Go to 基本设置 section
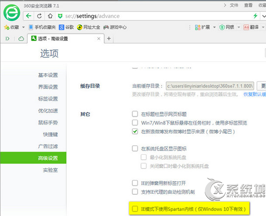Viewport: 266px width, 216px height. tap(48, 75)
